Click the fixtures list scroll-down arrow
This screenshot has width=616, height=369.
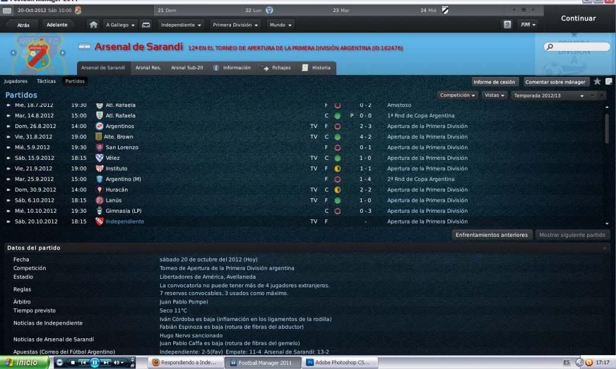pyautogui.click(x=608, y=224)
